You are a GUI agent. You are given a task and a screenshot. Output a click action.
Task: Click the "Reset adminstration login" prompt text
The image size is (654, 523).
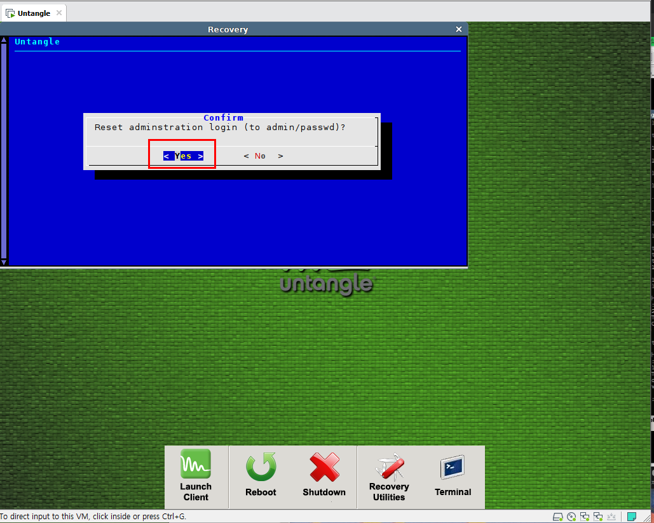click(x=220, y=128)
